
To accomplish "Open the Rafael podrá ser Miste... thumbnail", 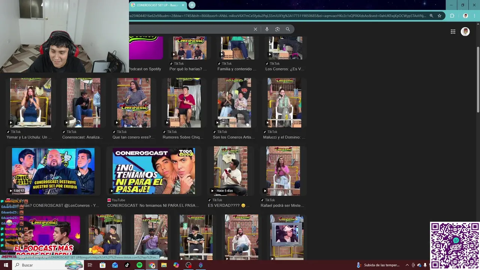I will 283,171.
